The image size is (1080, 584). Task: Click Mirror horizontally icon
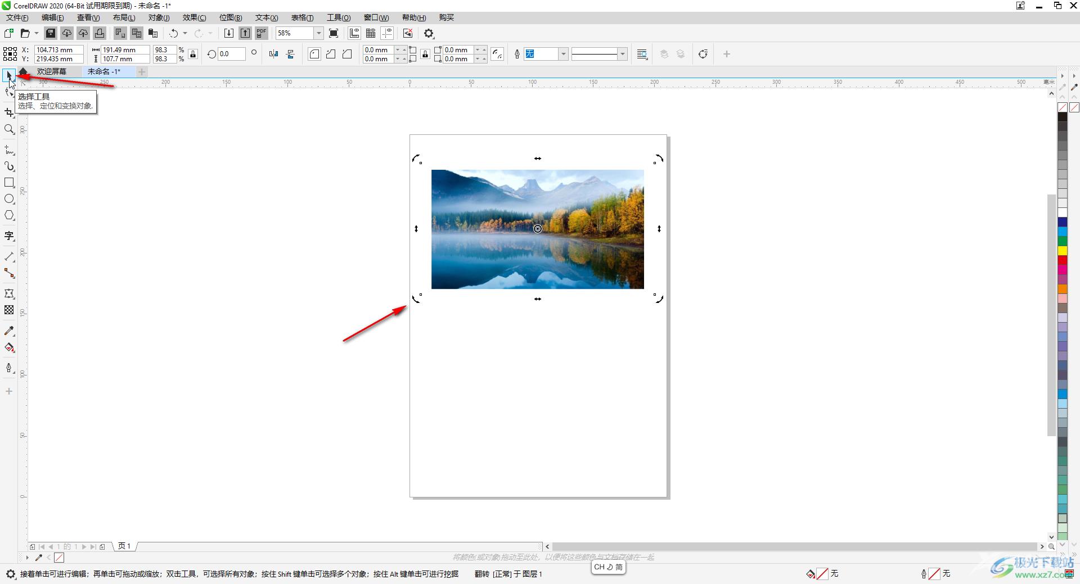(274, 54)
